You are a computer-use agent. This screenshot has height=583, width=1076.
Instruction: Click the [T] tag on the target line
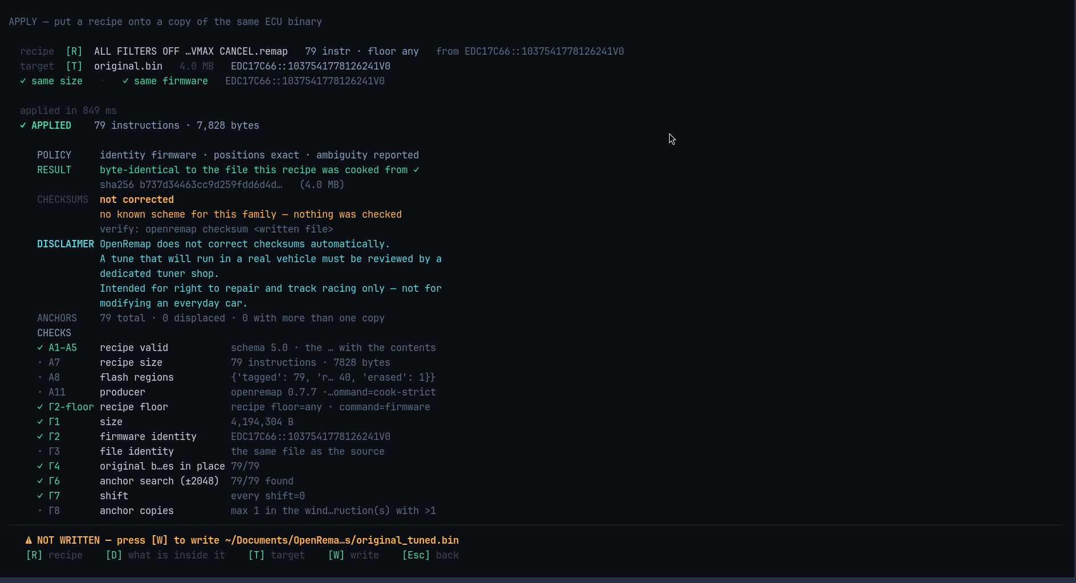click(74, 66)
